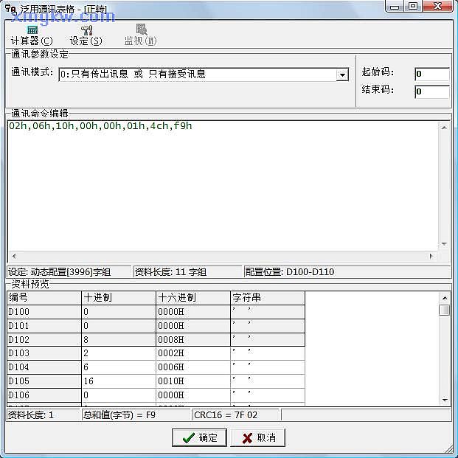Image resolution: width=458 pixels, height=458 pixels.
Task: Open the 设定 settings tool
Action: (x=86, y=35)
